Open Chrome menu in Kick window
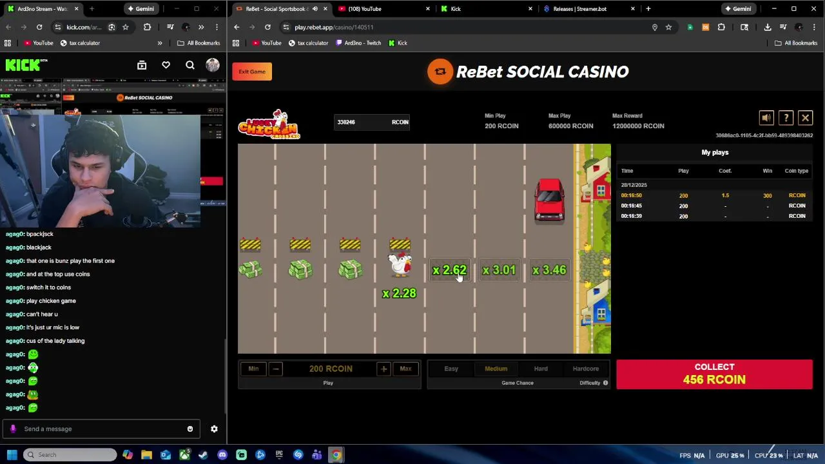 [x=217, y=27]
